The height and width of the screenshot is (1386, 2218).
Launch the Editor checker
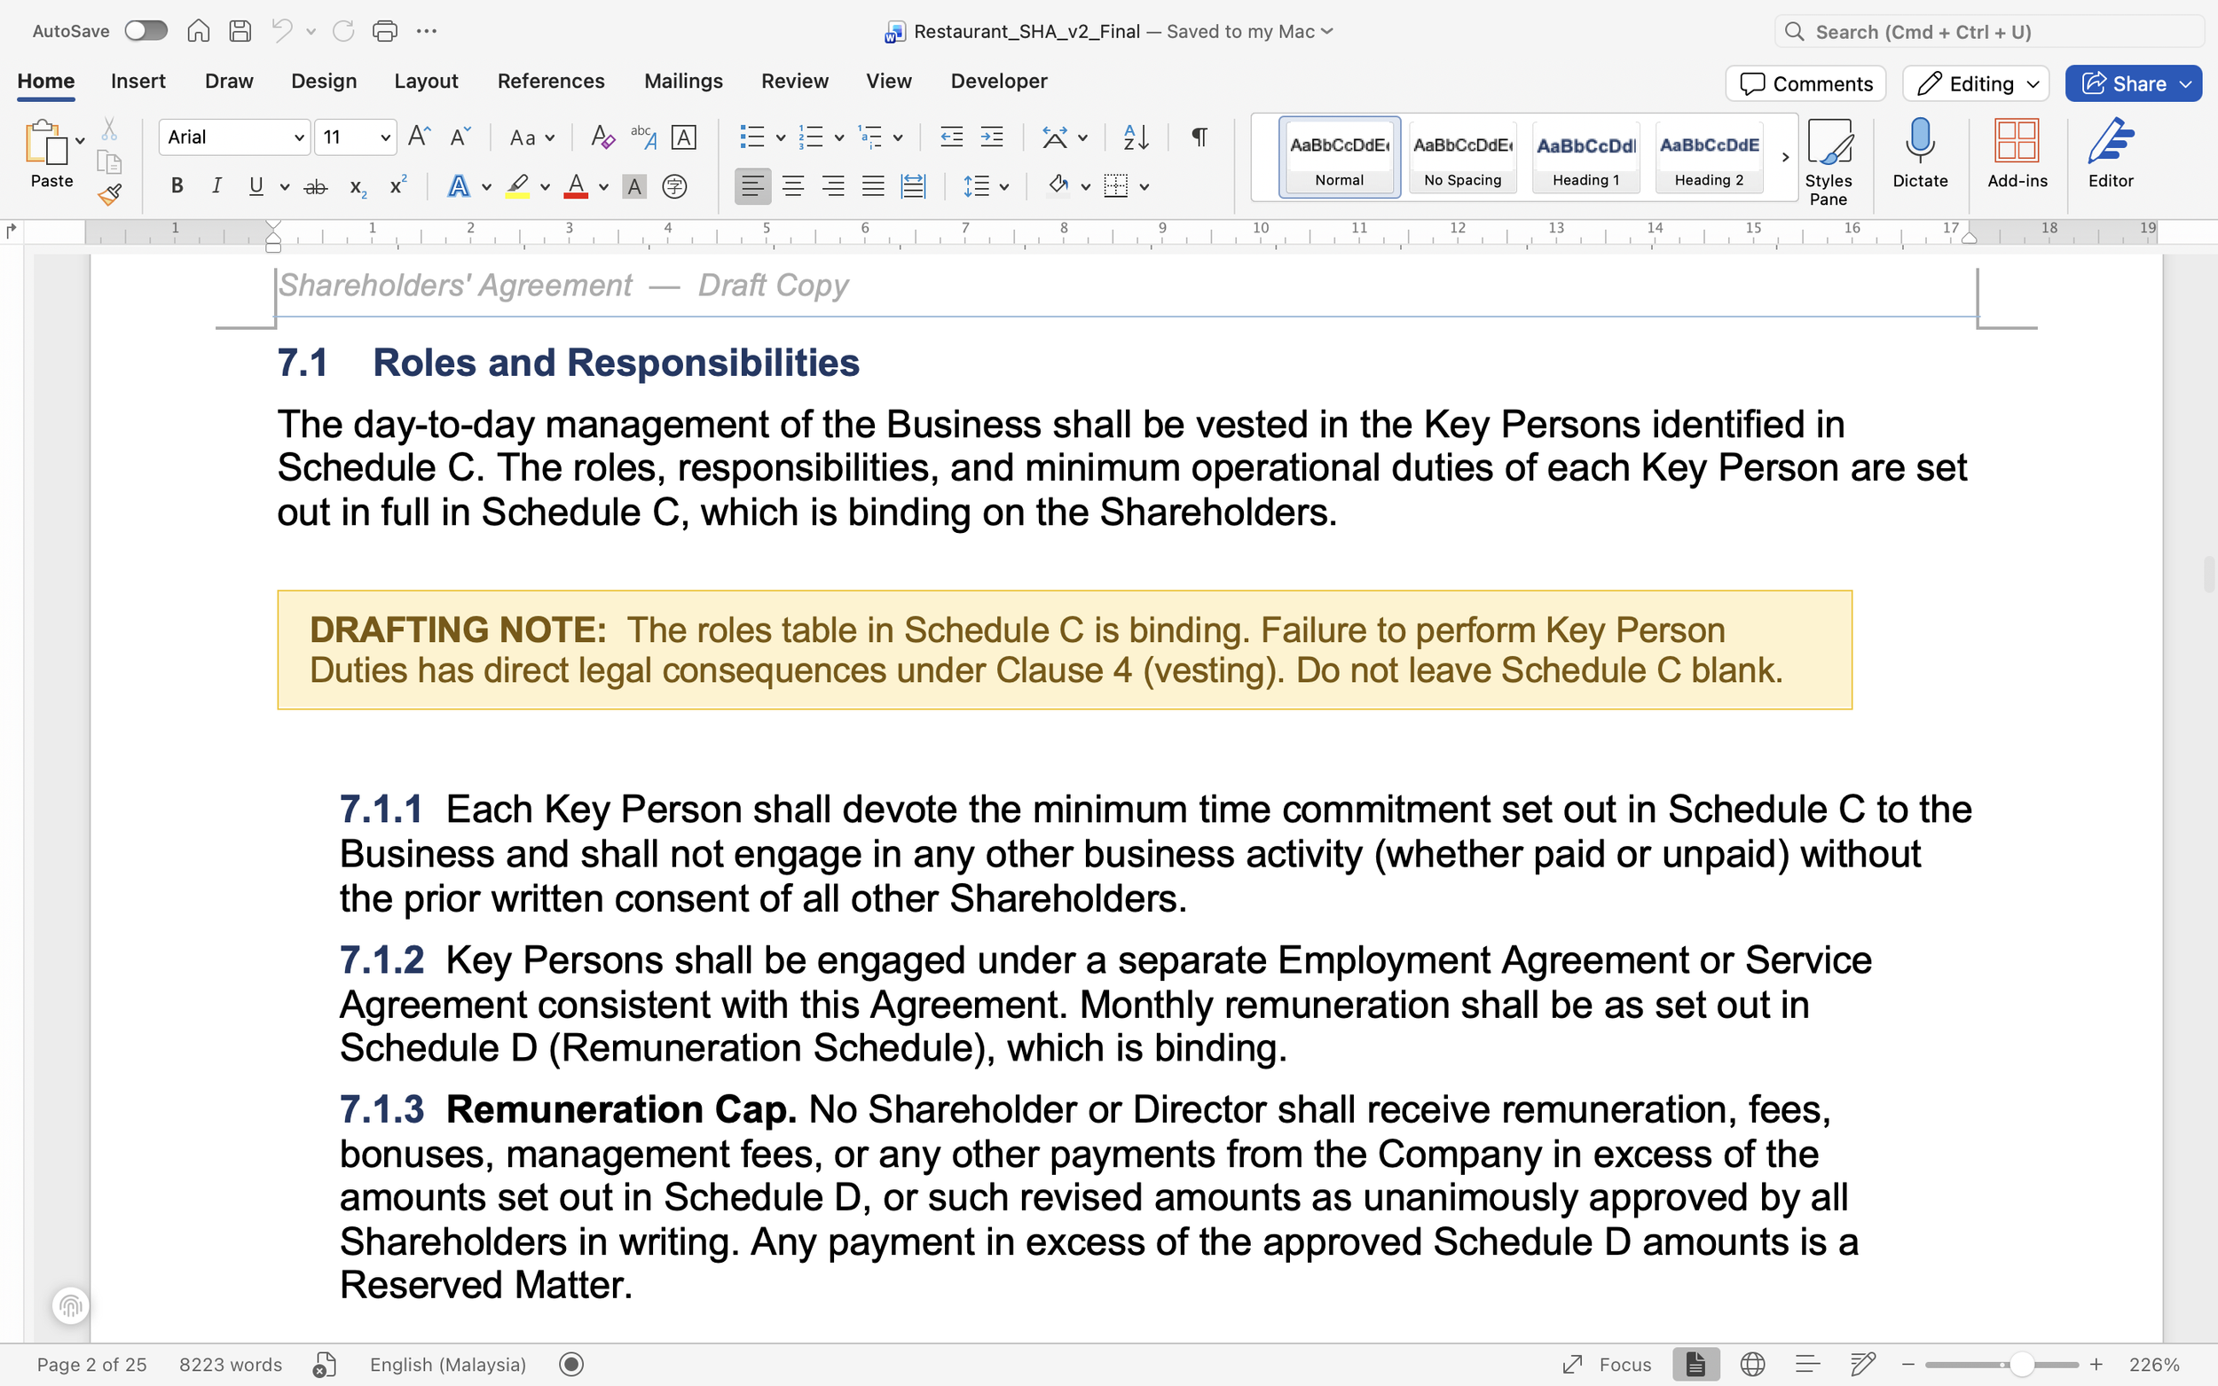pyautogui.click(x=2111, y=153)
